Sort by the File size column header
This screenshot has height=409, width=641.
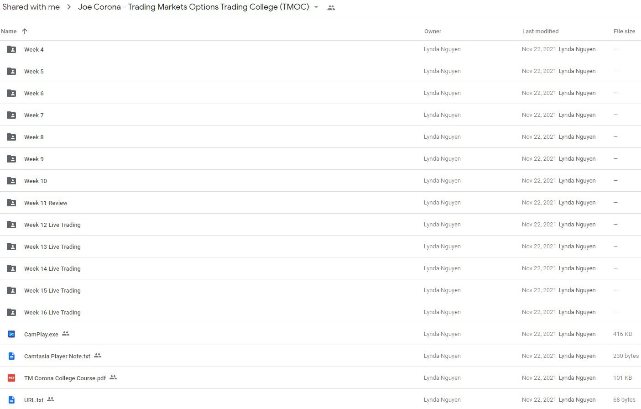click(x=624, y=31)
